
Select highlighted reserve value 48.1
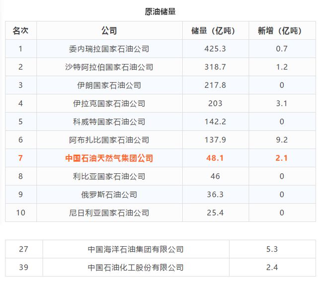tap(215, 158)
